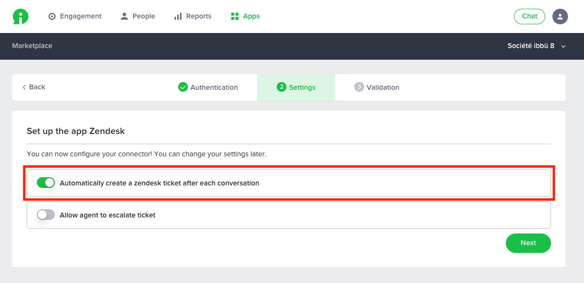Click 'Allow agent to escalate ticket' label
Screen dimensions: 584x283
coord(107,215)
